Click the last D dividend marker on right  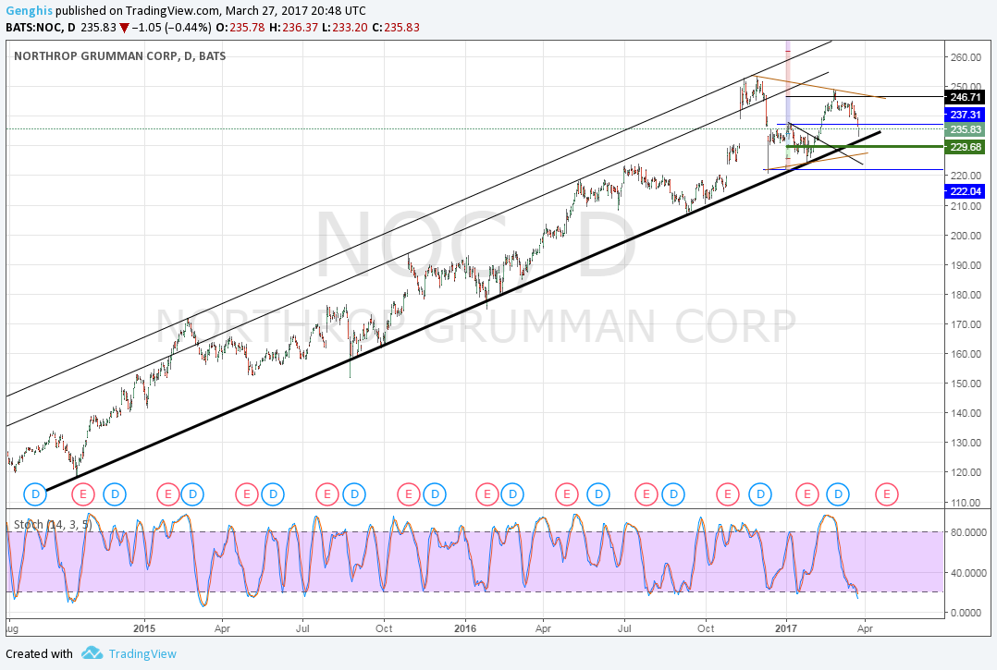838,494
